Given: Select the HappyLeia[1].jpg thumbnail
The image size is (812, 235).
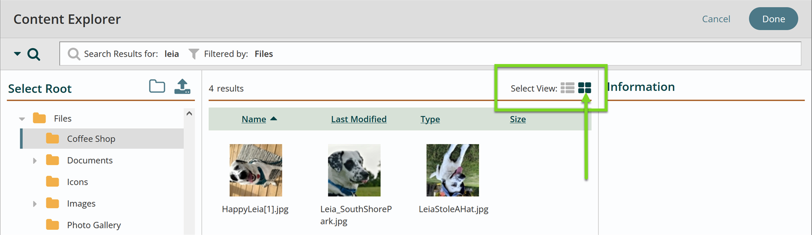Looking at the screenshot, I should click(256, 170).
